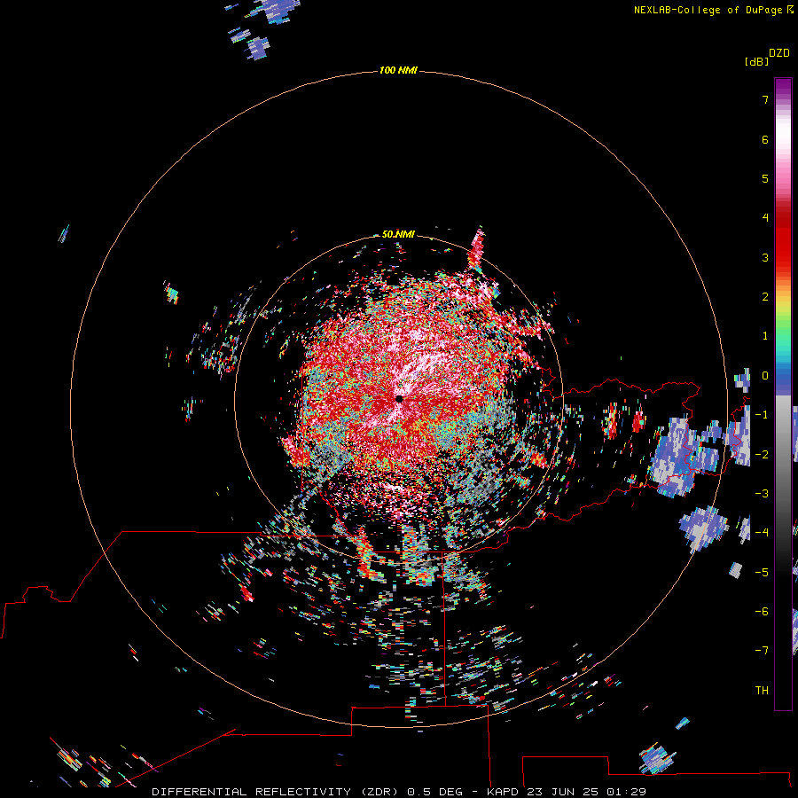Click the 01:29 time stamp

click(626, 792)
